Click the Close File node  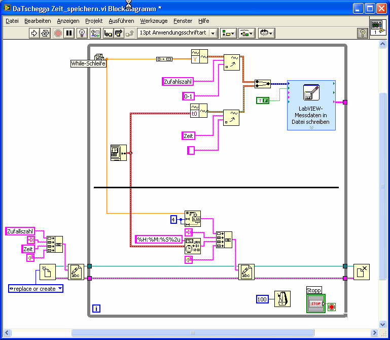point(362,272)
